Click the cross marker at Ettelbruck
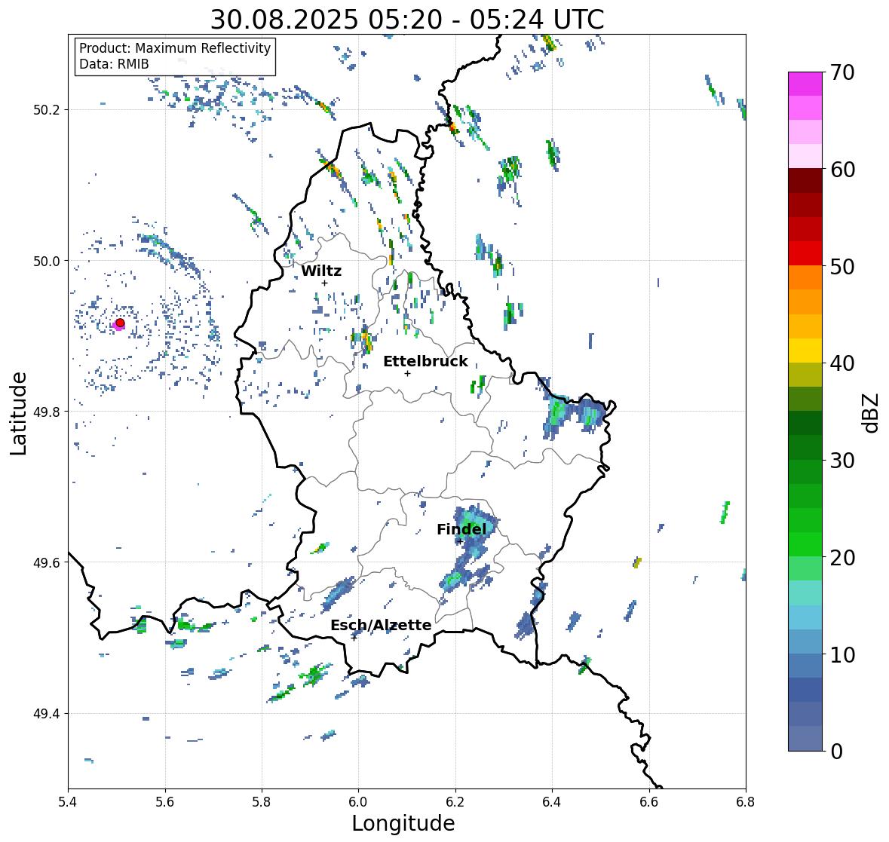 [407, 373]
